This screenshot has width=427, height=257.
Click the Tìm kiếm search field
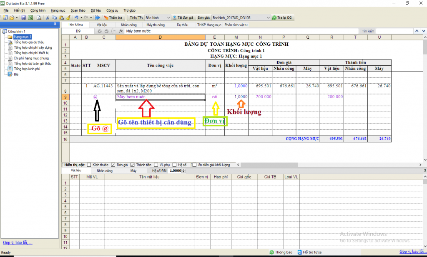[394, 31]
